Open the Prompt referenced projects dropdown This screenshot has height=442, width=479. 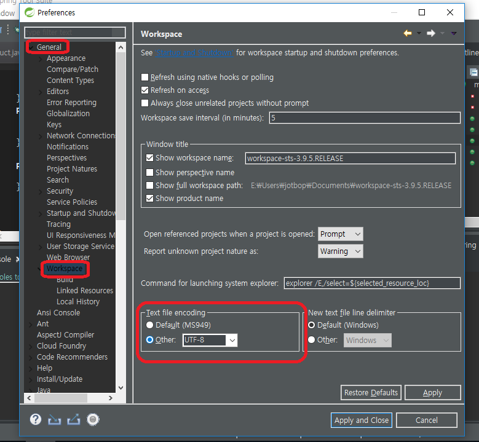pos(340,234)
